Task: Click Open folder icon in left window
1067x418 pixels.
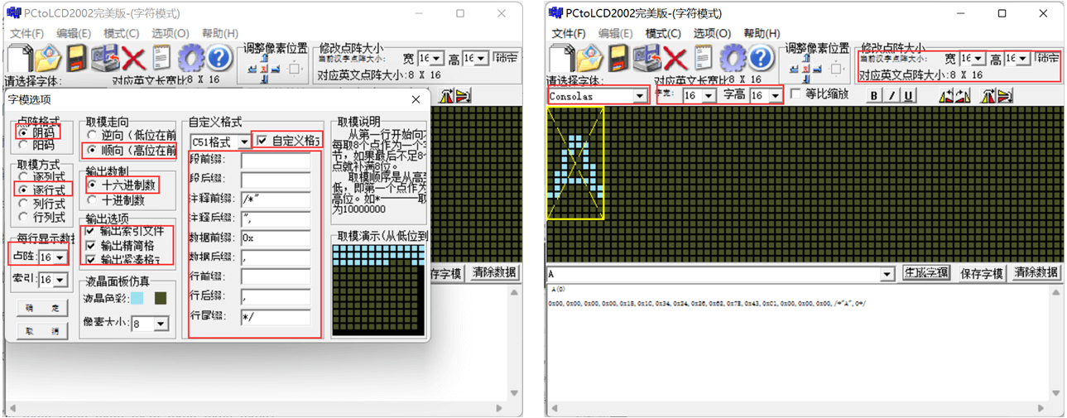Action: coord(48,59)
